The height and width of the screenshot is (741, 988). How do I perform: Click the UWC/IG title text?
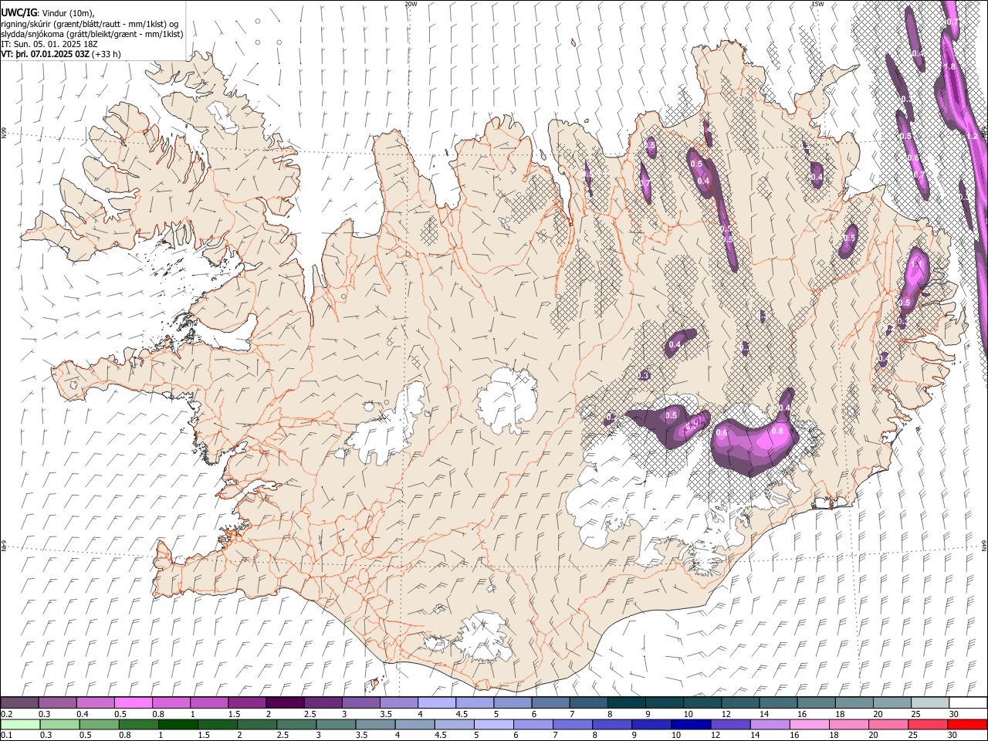19,12
